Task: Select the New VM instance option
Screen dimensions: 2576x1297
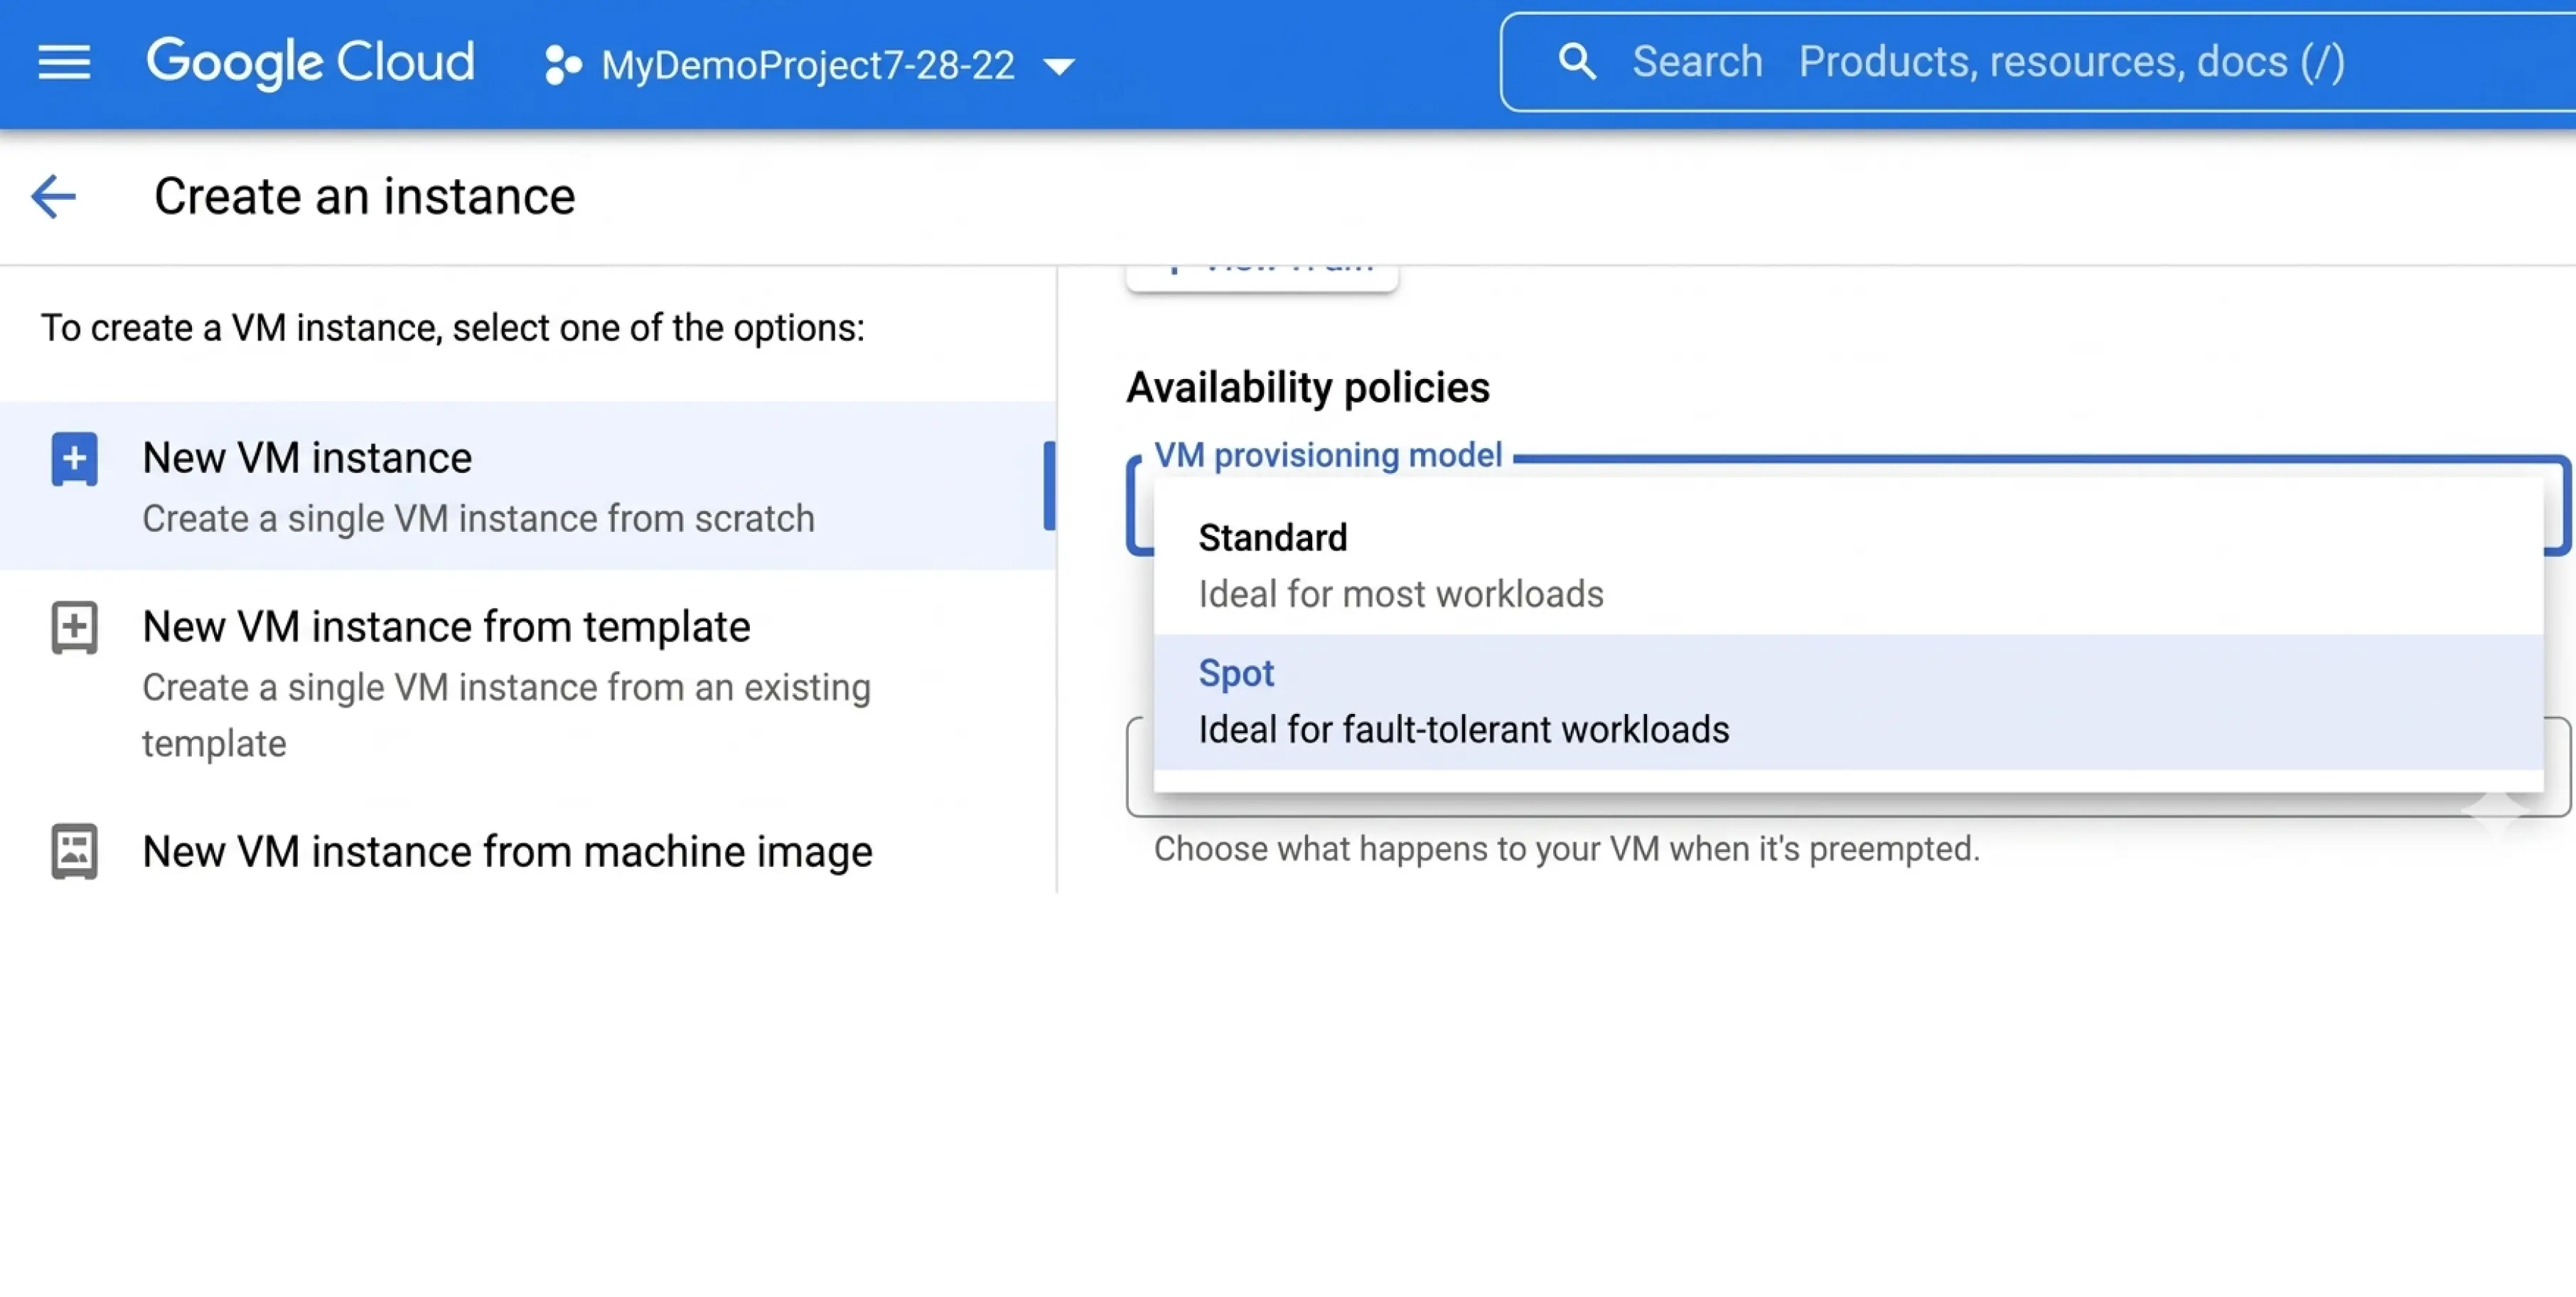Action: point(306,458)
